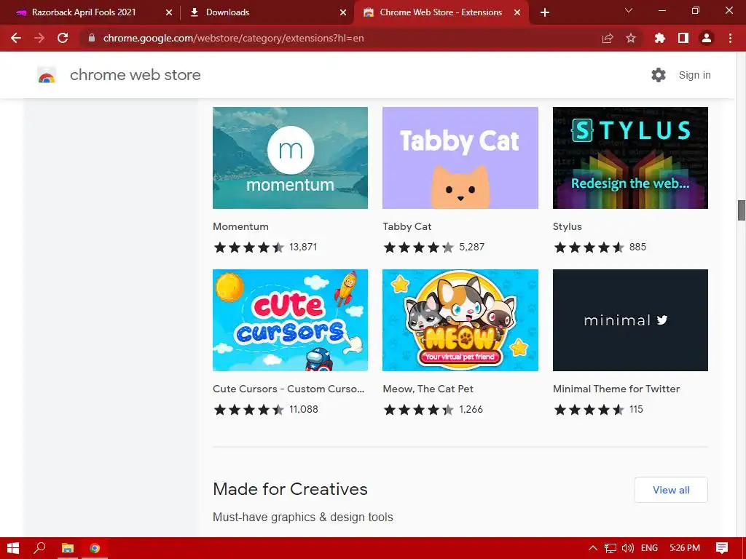
Task: Go back to the previous page
Action: [16, 38]
